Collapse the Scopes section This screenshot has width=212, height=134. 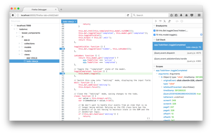coord(154,66)
